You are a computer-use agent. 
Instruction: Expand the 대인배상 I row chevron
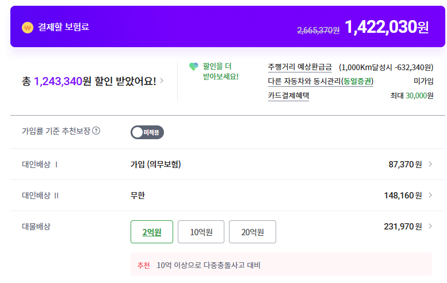tap(430, 165)
